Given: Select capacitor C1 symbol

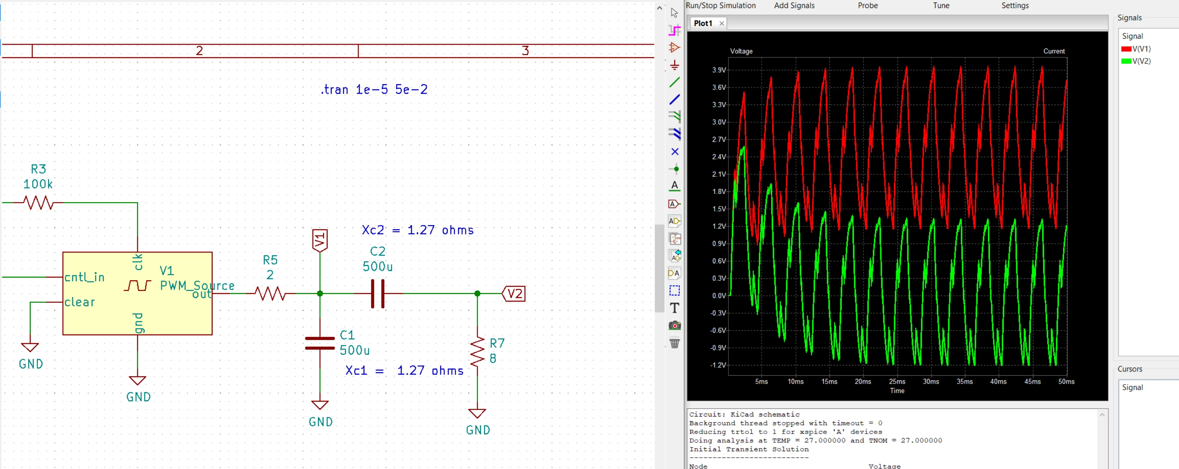Looking at the screenshot, I should point(320,343).
